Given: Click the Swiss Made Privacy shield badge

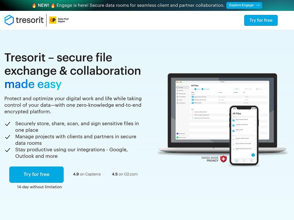Looking at the screenshot, I should click(223, 159).
